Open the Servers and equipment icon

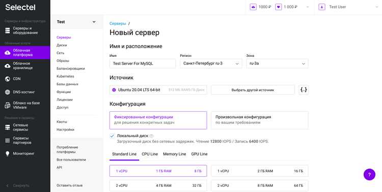point(8,30)
